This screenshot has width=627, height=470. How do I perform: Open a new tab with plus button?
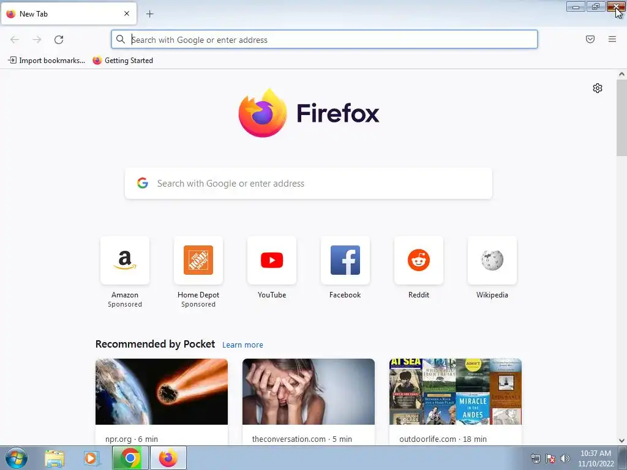tap(149, 14)
